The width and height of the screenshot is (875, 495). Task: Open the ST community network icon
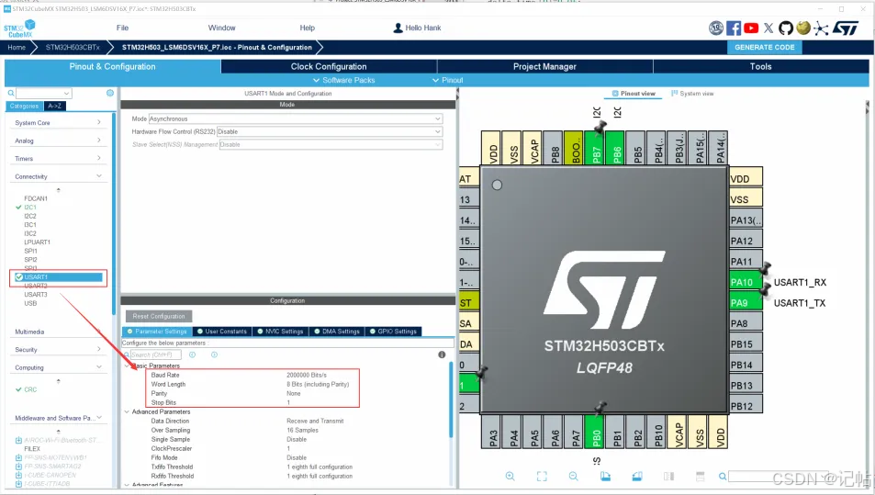coord(820,28)
